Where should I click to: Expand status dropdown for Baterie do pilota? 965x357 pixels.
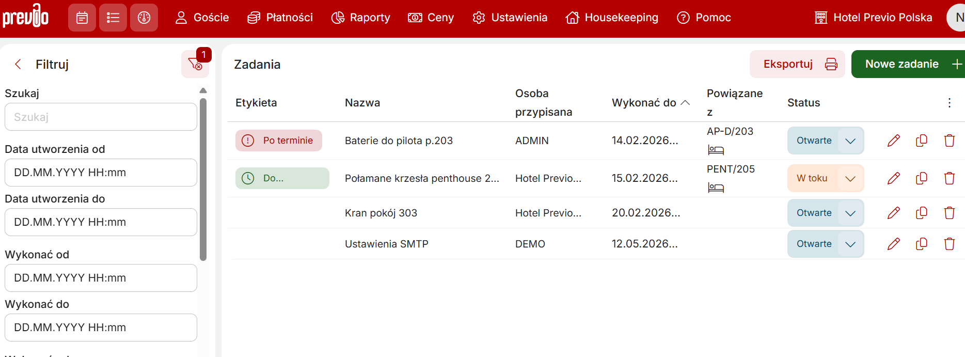pyautogui.click(x=850, y=141)
